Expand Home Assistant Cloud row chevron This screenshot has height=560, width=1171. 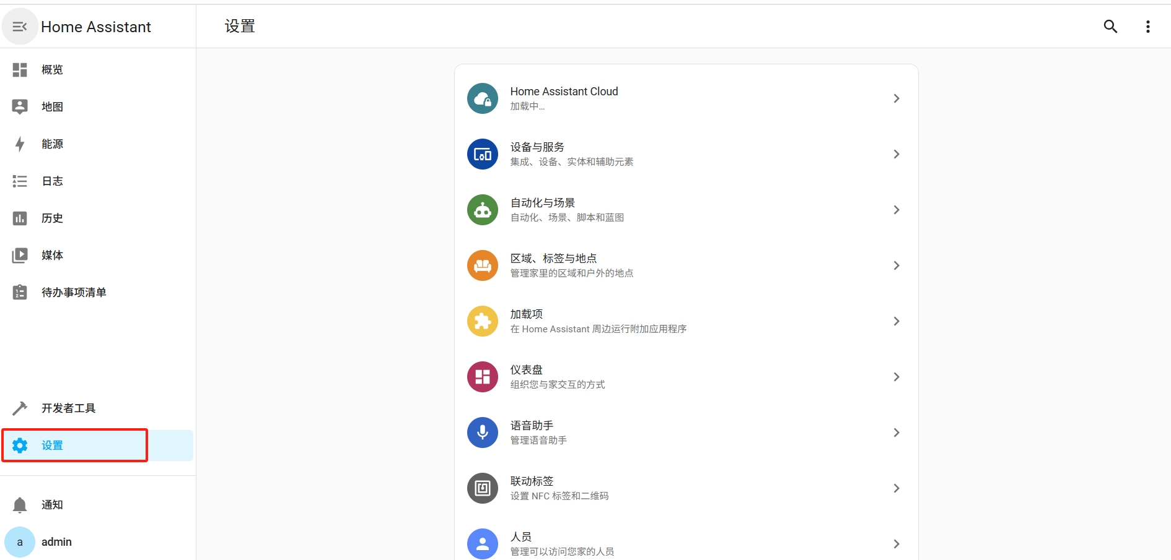(x=897, y=98)
